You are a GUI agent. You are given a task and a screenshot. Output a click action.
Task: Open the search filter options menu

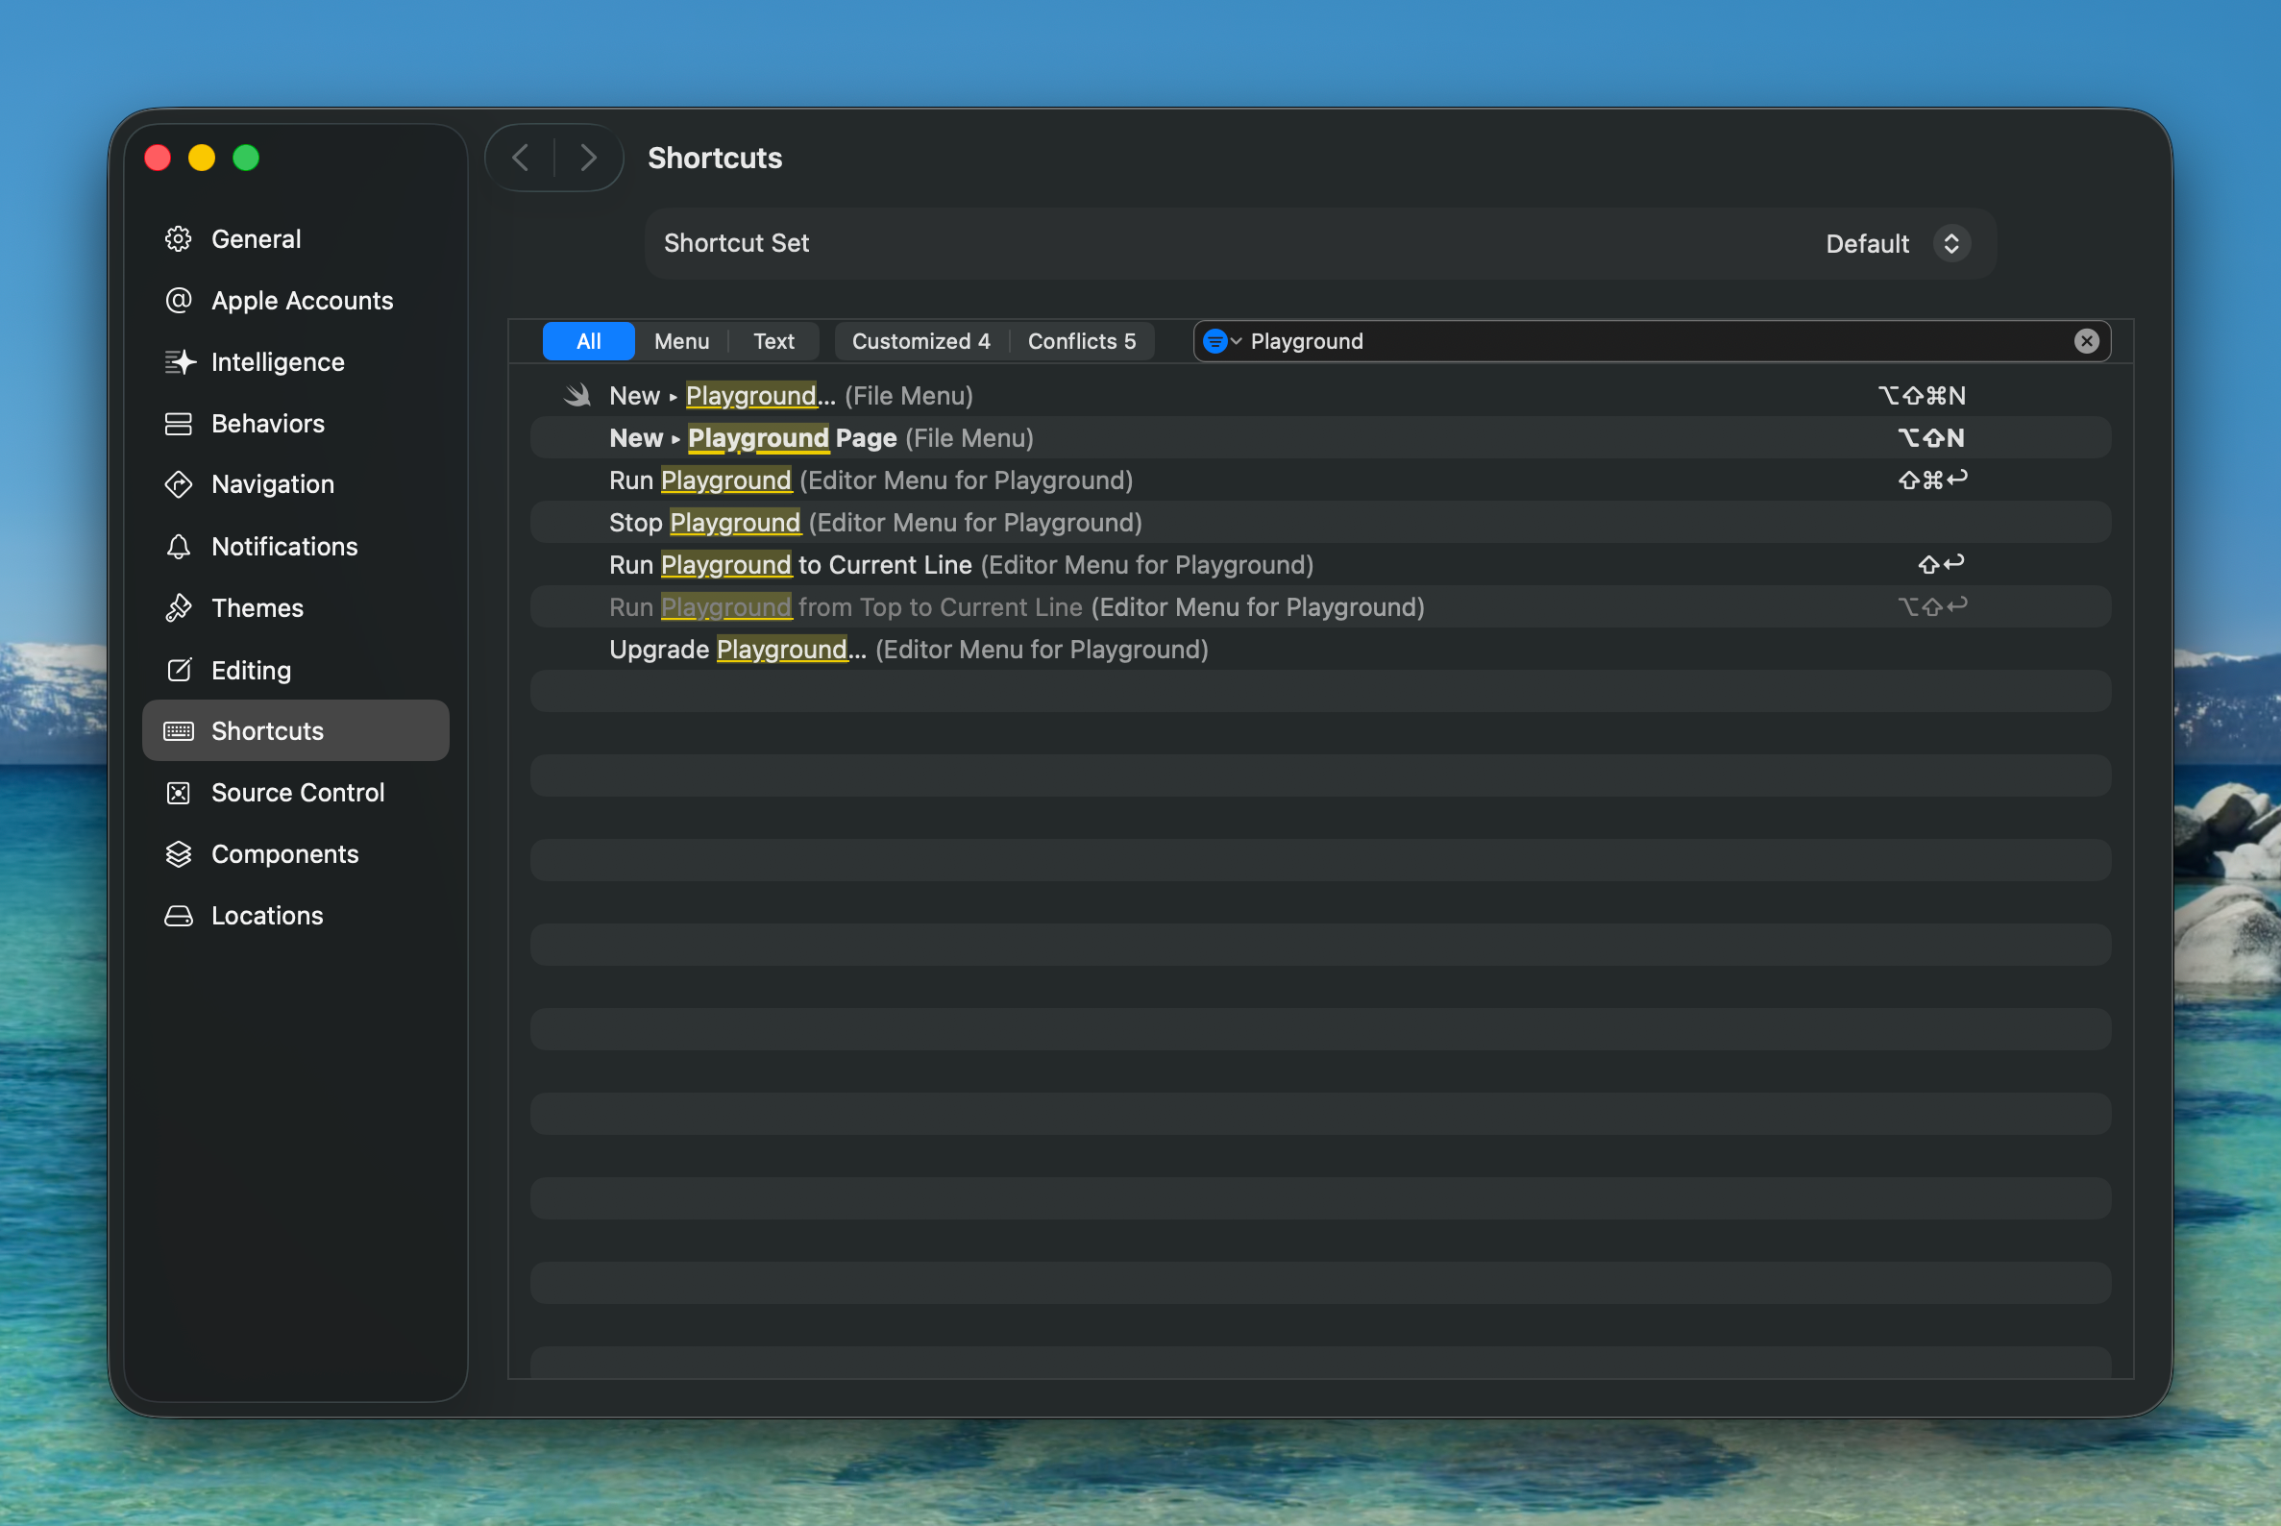point(1221,340)
